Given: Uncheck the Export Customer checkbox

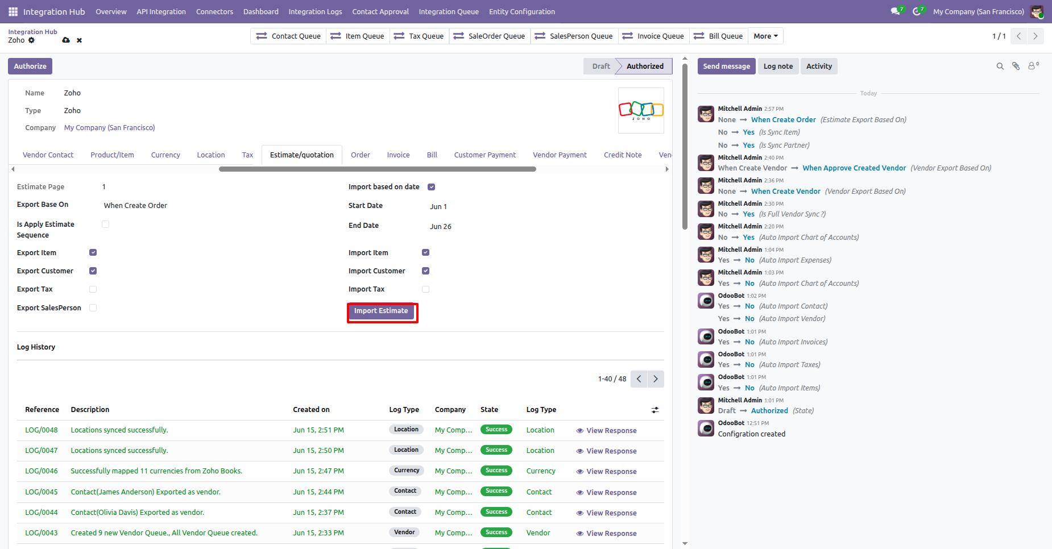Looking at the screenshot, I should coord(93,271).
